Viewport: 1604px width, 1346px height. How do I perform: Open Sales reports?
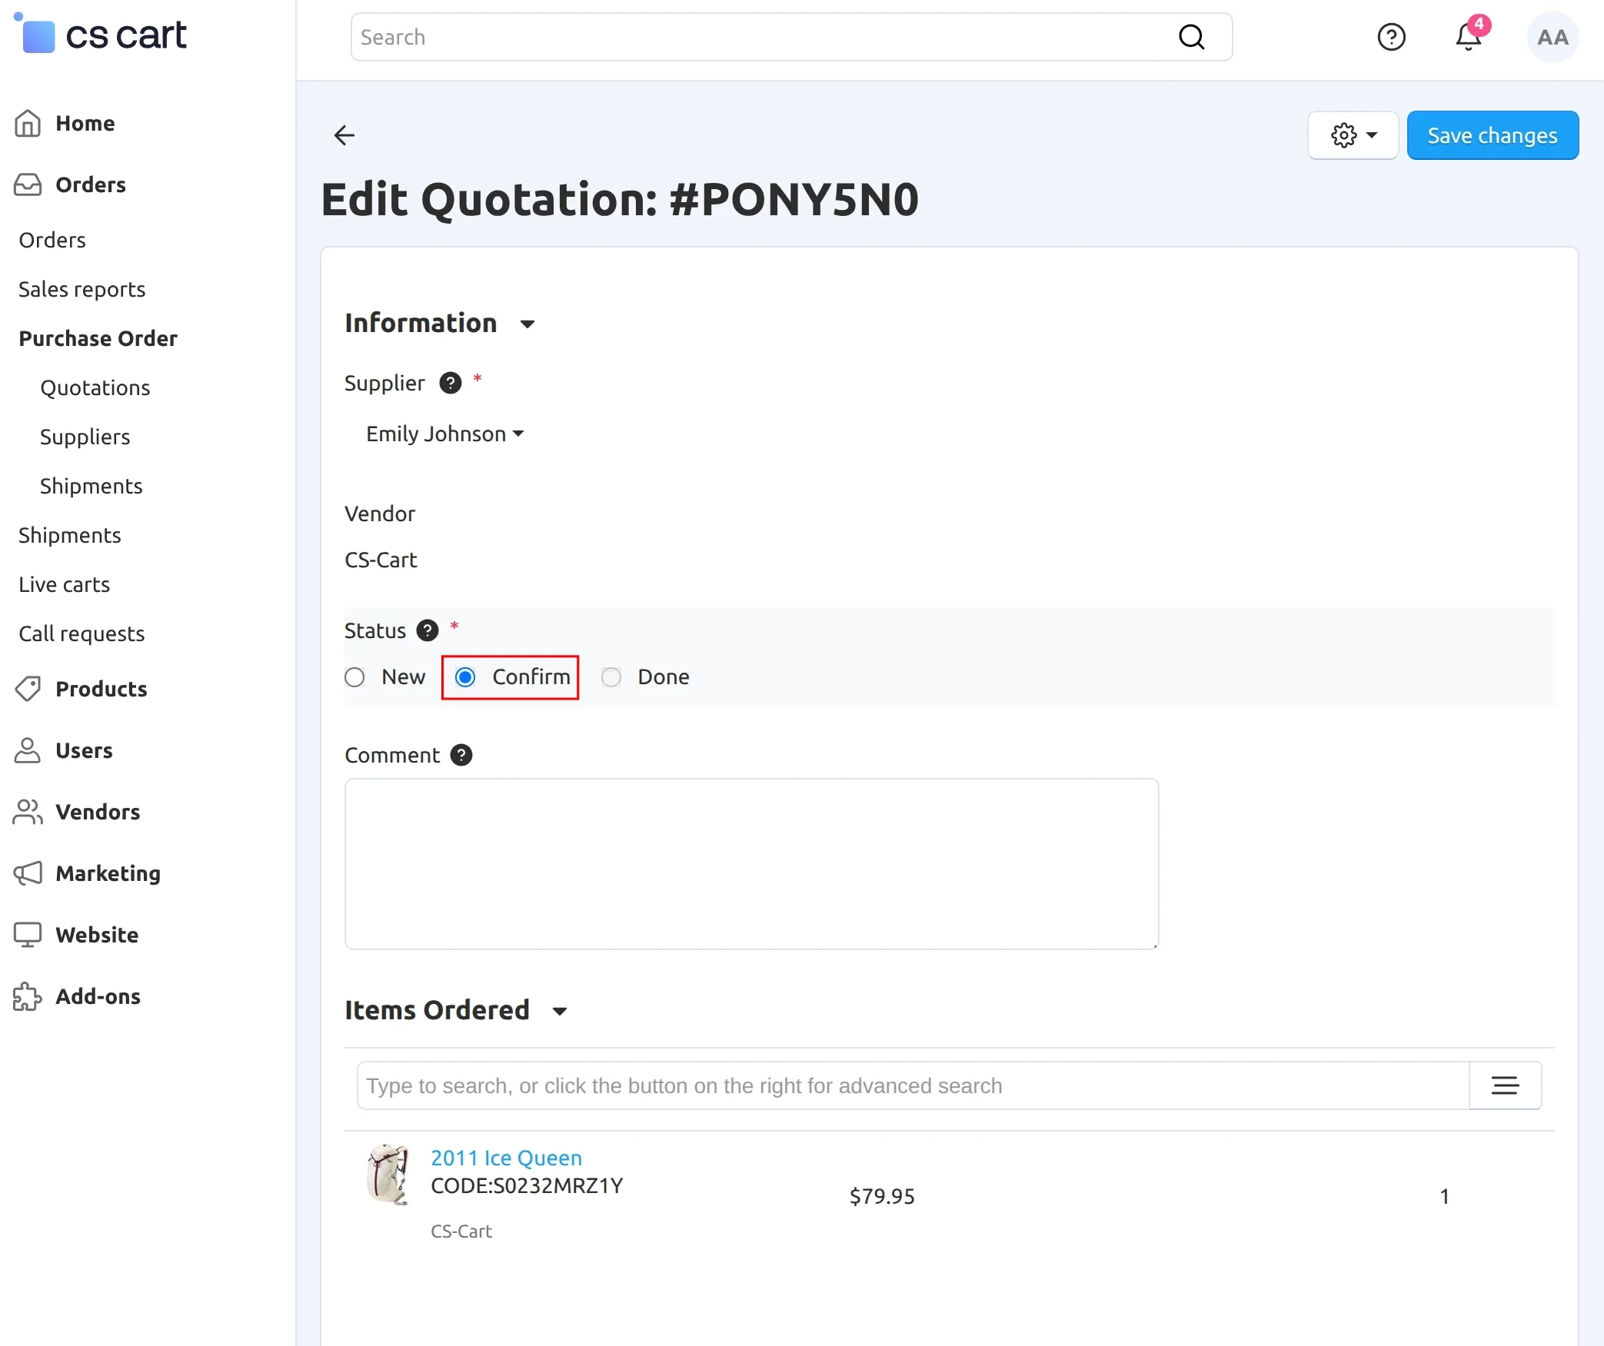tap(82, 289)
